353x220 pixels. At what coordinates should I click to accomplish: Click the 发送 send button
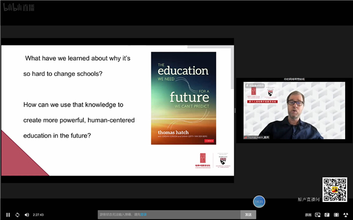[248, 215]
